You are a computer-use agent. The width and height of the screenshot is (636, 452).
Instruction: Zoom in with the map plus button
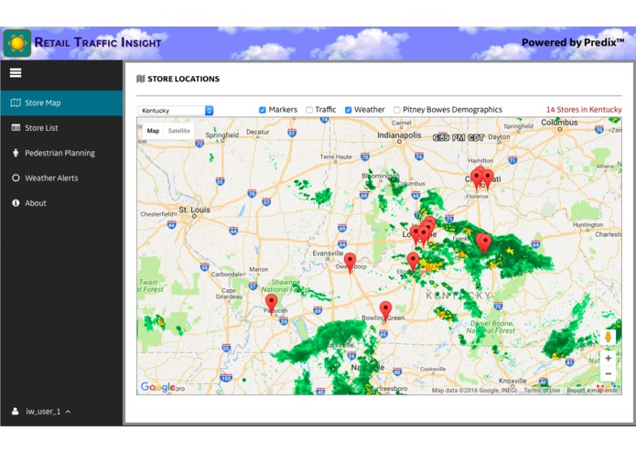coord(608,359)
